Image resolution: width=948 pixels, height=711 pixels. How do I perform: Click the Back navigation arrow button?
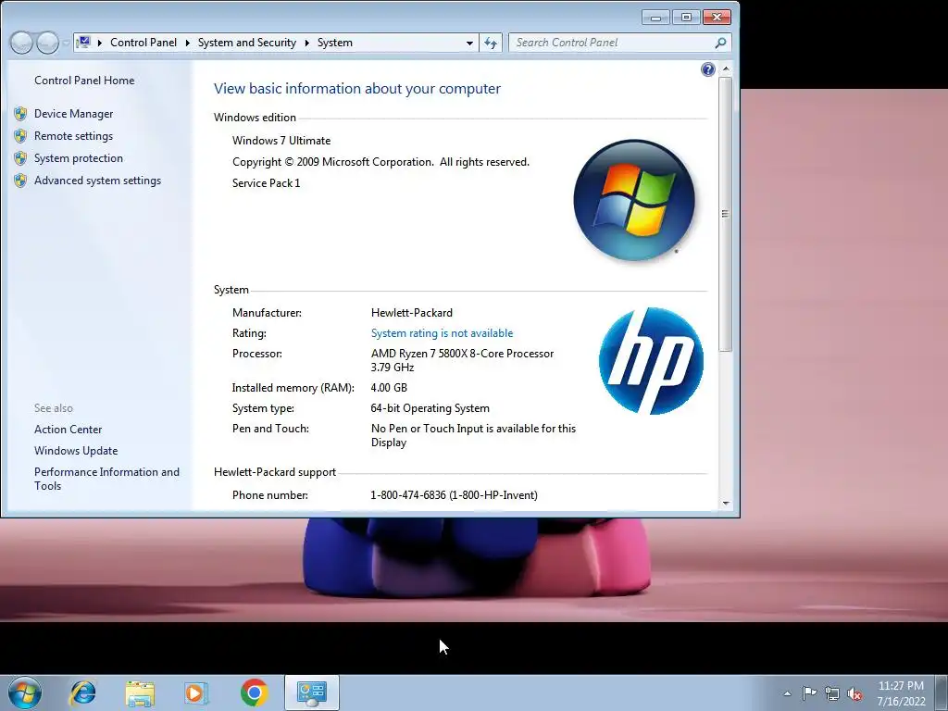point(21,43)
